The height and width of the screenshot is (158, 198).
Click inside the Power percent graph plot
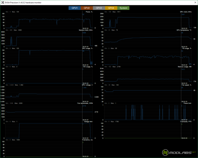[49, 21]
